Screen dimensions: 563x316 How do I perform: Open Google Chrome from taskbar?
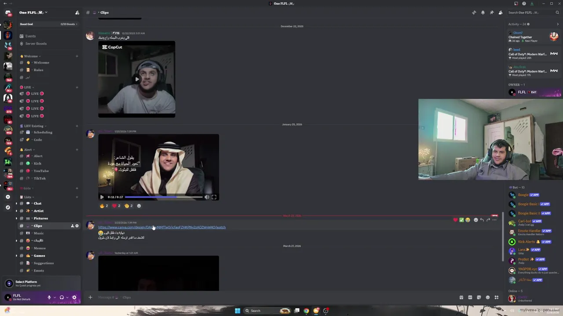coord(307,311)
